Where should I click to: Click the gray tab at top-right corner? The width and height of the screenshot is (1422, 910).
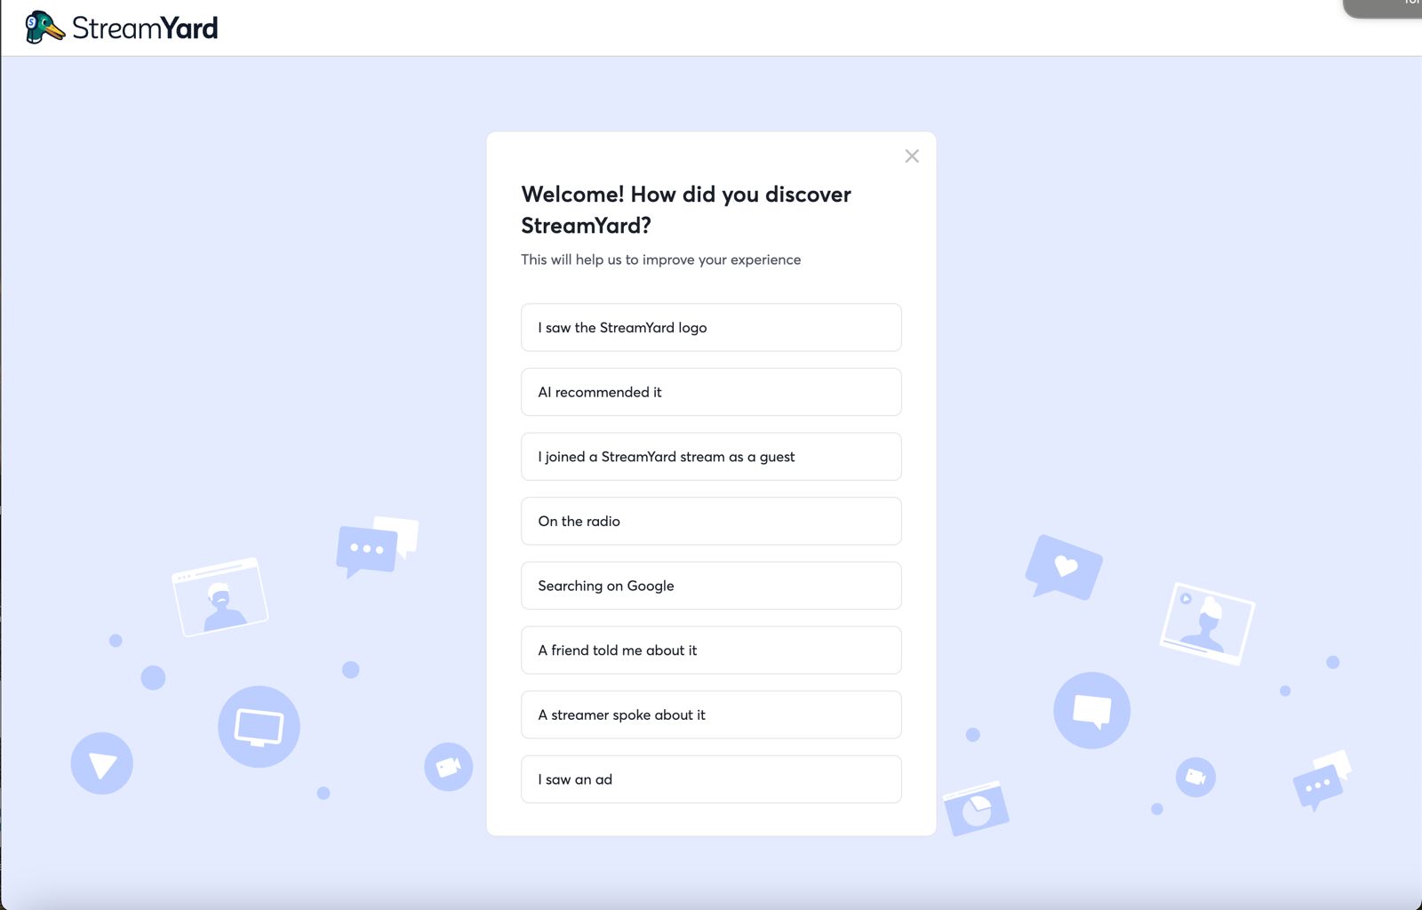click(x=1383, y=8)
